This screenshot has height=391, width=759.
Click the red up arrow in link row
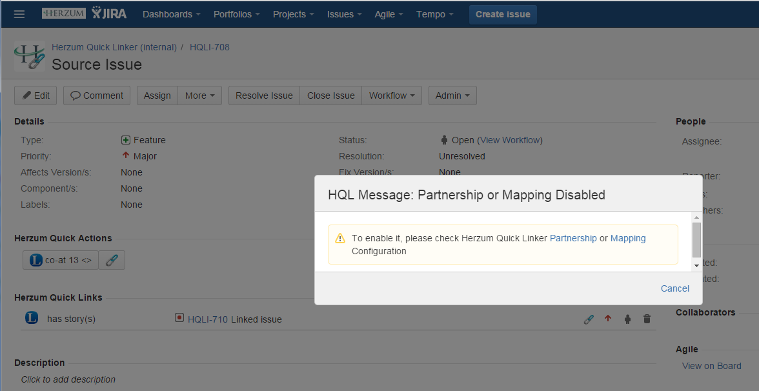pos(607,319)
